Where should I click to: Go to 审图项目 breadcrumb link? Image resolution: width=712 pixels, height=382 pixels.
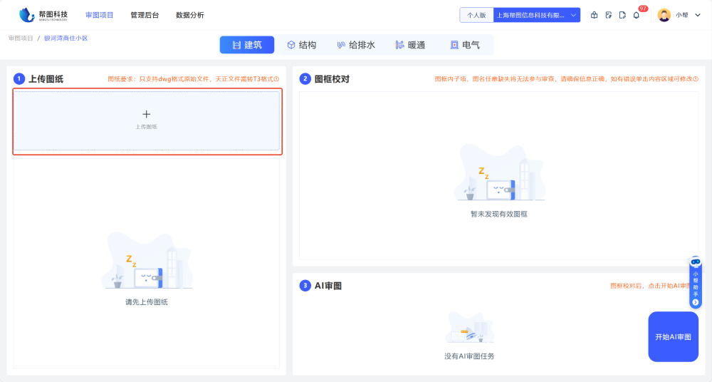pyautogui.click(x=21, y=38)
